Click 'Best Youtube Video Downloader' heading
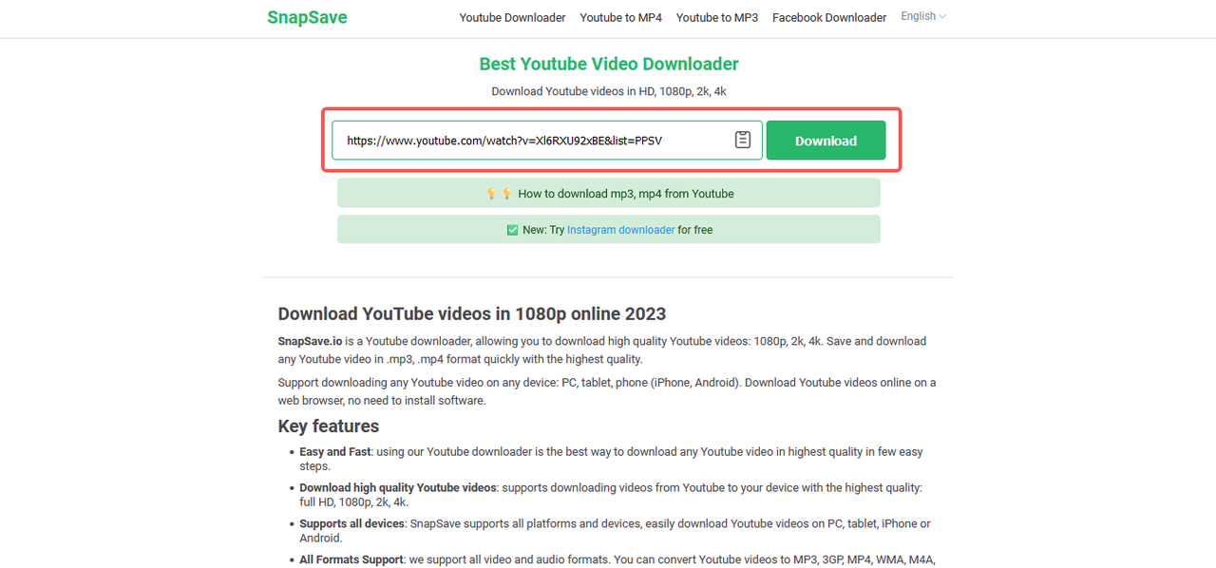This screenshot has height=568, width=1216. [x=609, y=64]
